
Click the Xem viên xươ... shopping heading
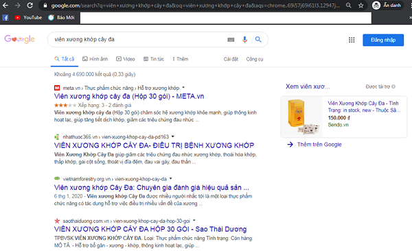coord(308,86)
